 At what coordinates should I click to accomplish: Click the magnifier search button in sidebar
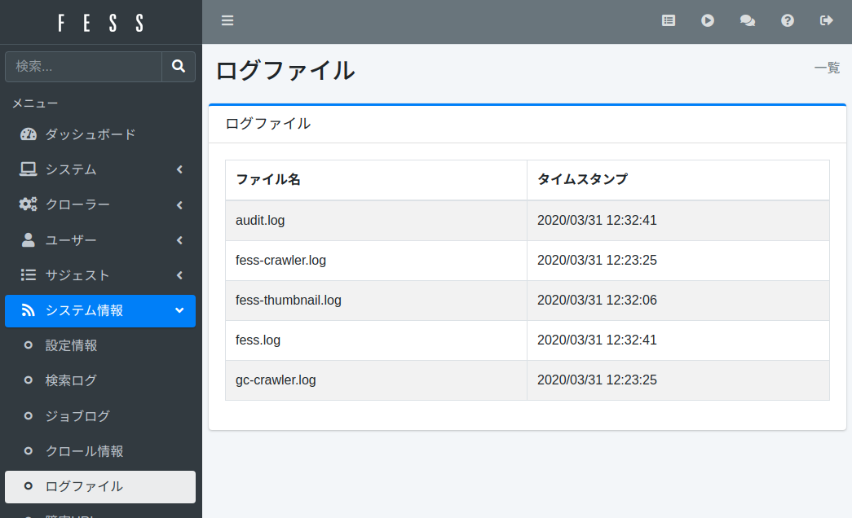(x=179, y=67)
